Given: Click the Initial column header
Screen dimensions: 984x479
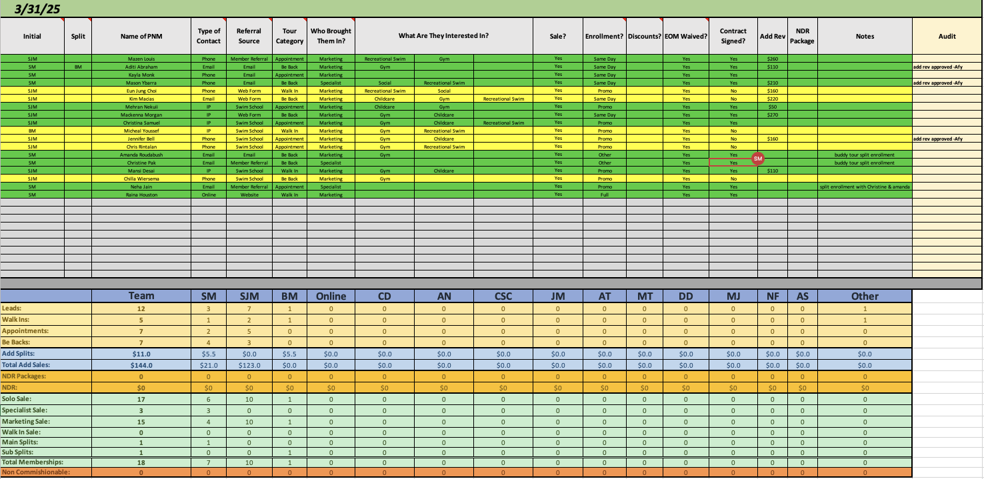Looking at the screenshot, I should coord(32,37).
